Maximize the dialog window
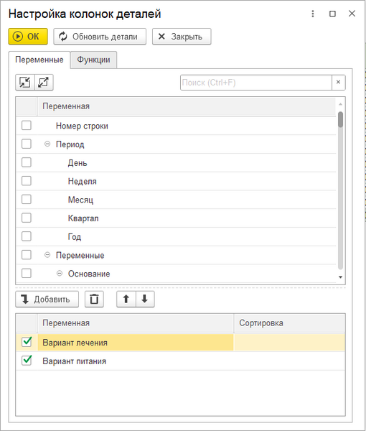This screenshot has width=366, height=431. point(332,14)
